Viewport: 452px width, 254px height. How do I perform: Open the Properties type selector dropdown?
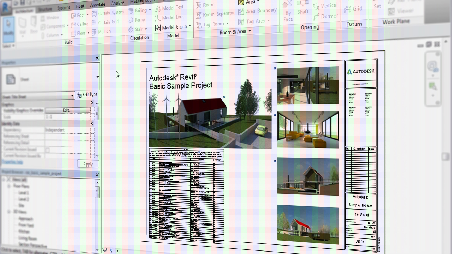[x=97, y=77]
